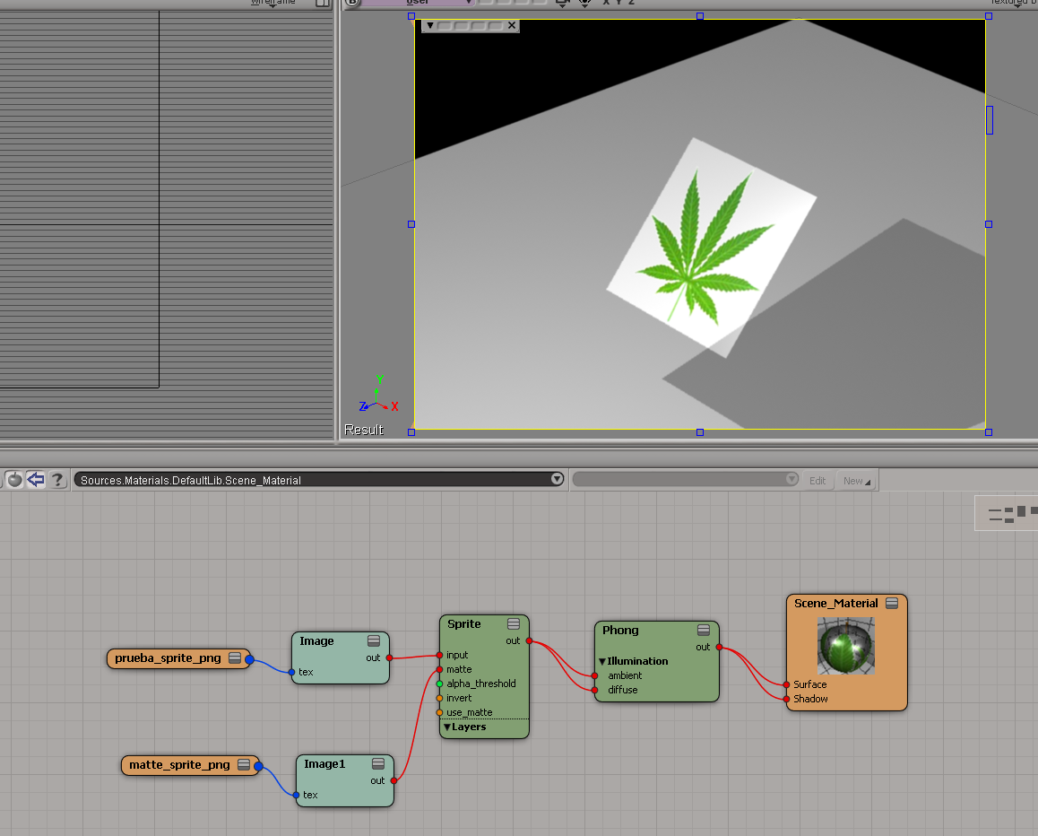The image size is (1038, 836).
Task: Collapse the Illumination section on Phong node
Action: (x=602, y=661)
